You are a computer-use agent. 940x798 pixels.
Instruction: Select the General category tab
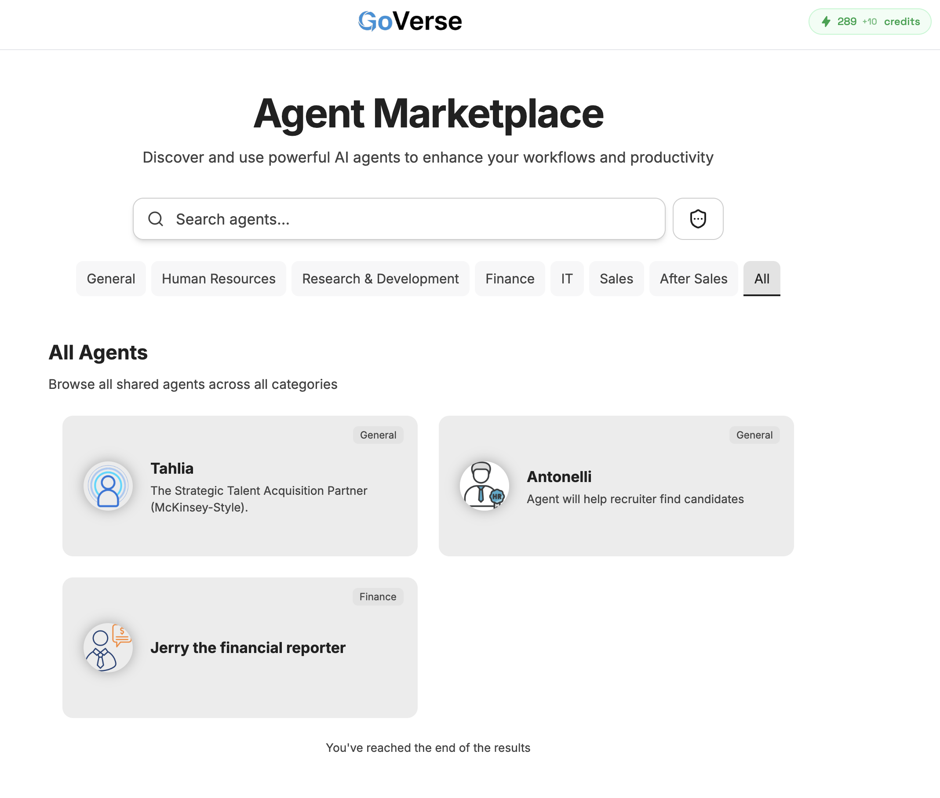tap(111, 279)
